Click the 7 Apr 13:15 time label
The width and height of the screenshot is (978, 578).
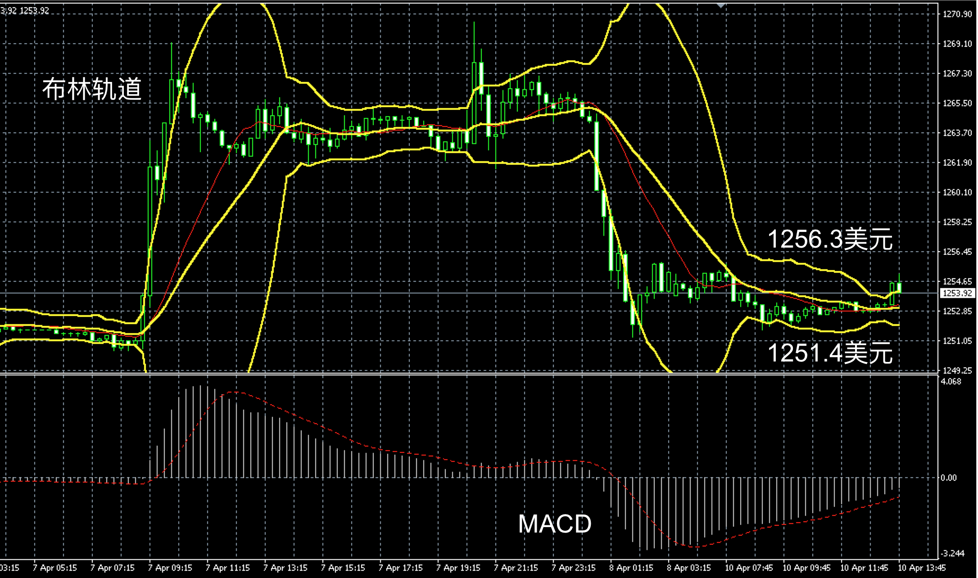tap(285, 568)
